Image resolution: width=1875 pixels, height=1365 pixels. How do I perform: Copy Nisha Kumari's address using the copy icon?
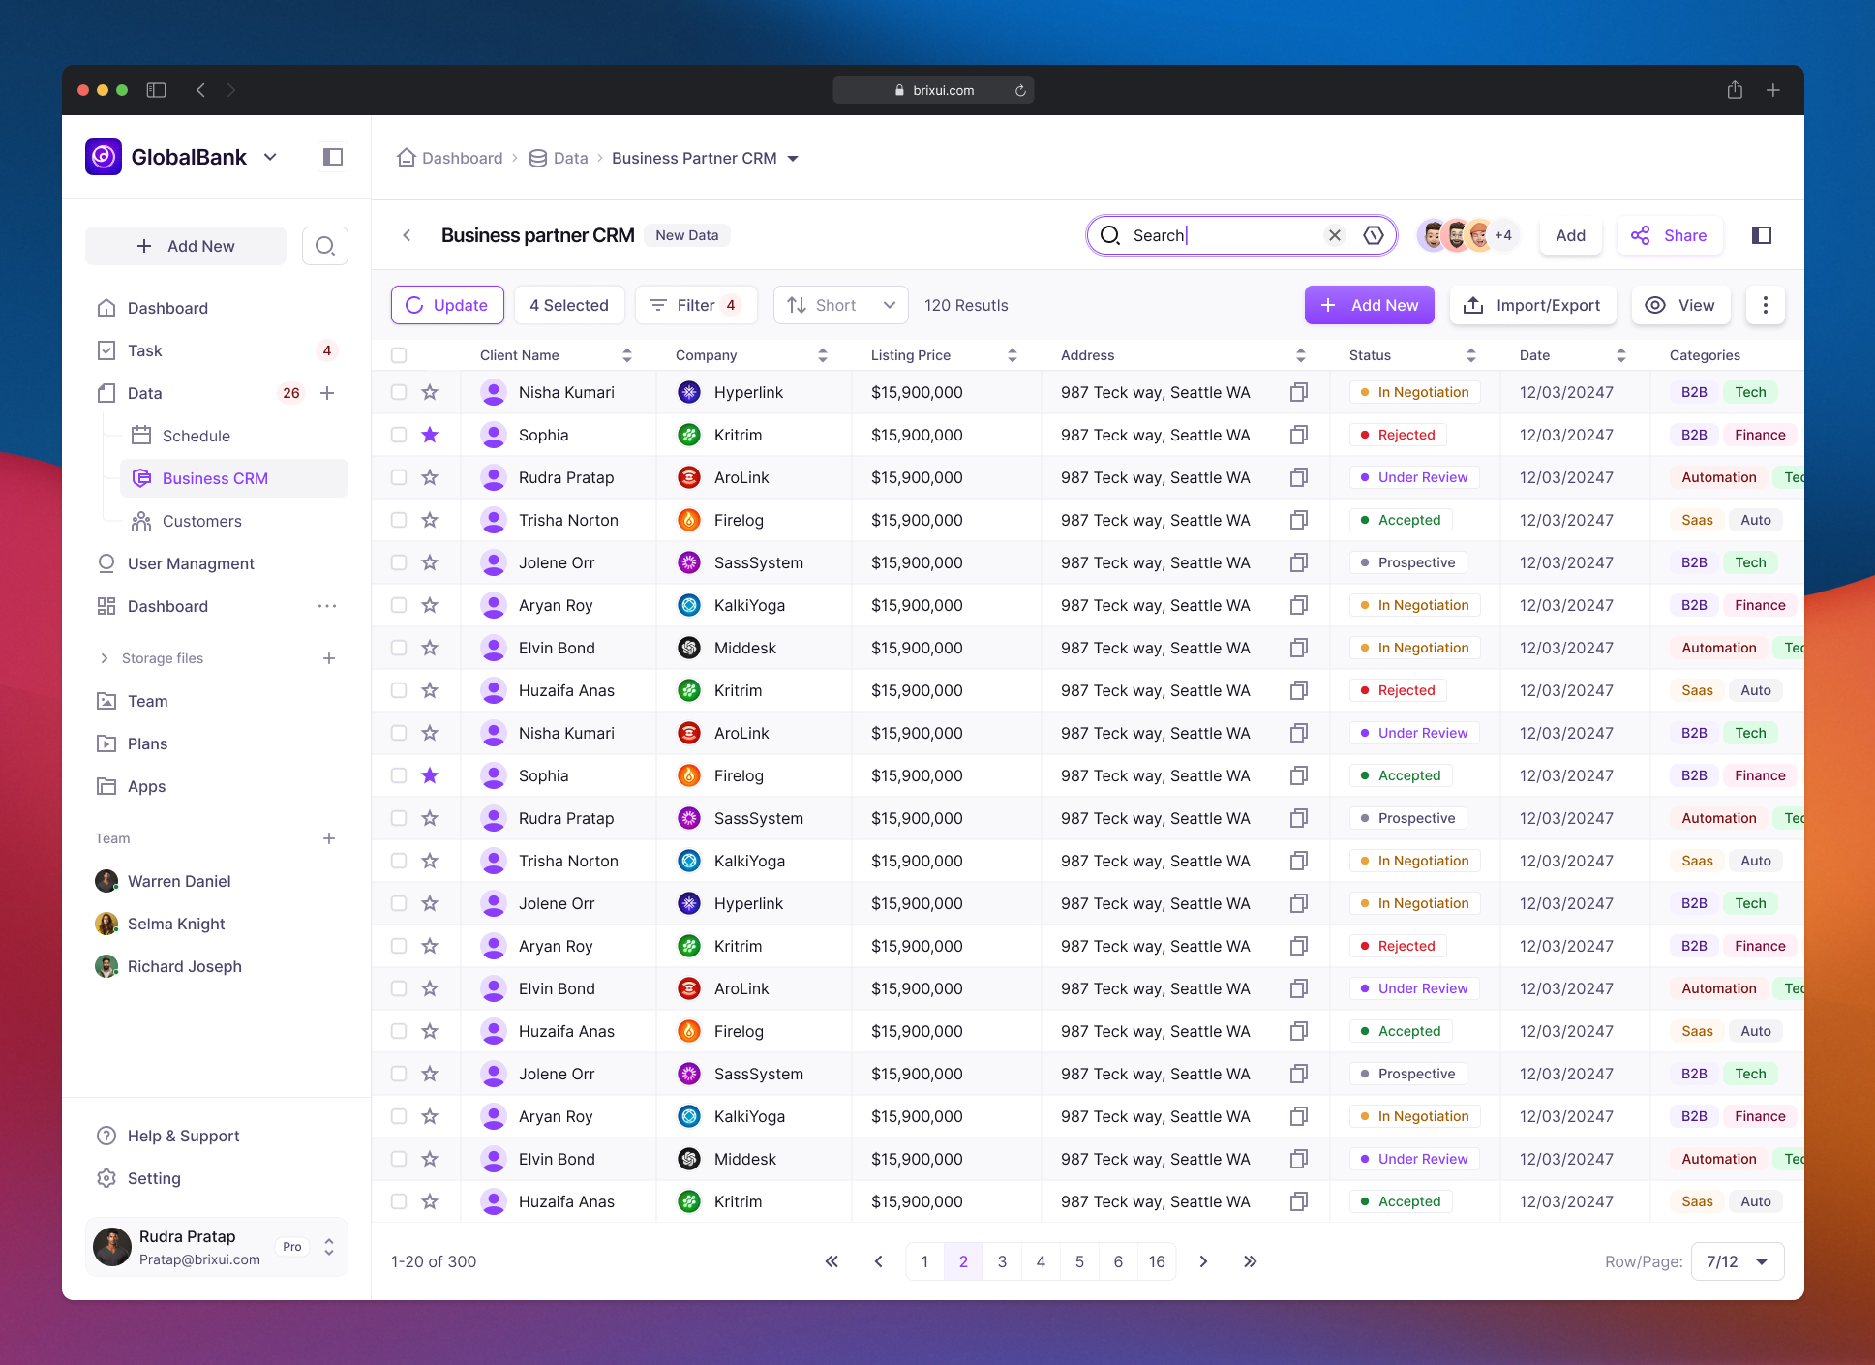(x=1298, y=392)
